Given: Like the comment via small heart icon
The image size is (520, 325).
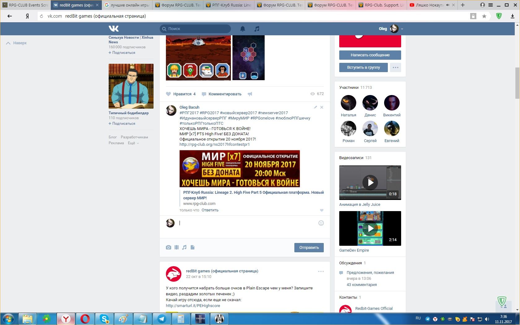Looking at the screenshot, I should pyautogui.click(x=322, y=210).
